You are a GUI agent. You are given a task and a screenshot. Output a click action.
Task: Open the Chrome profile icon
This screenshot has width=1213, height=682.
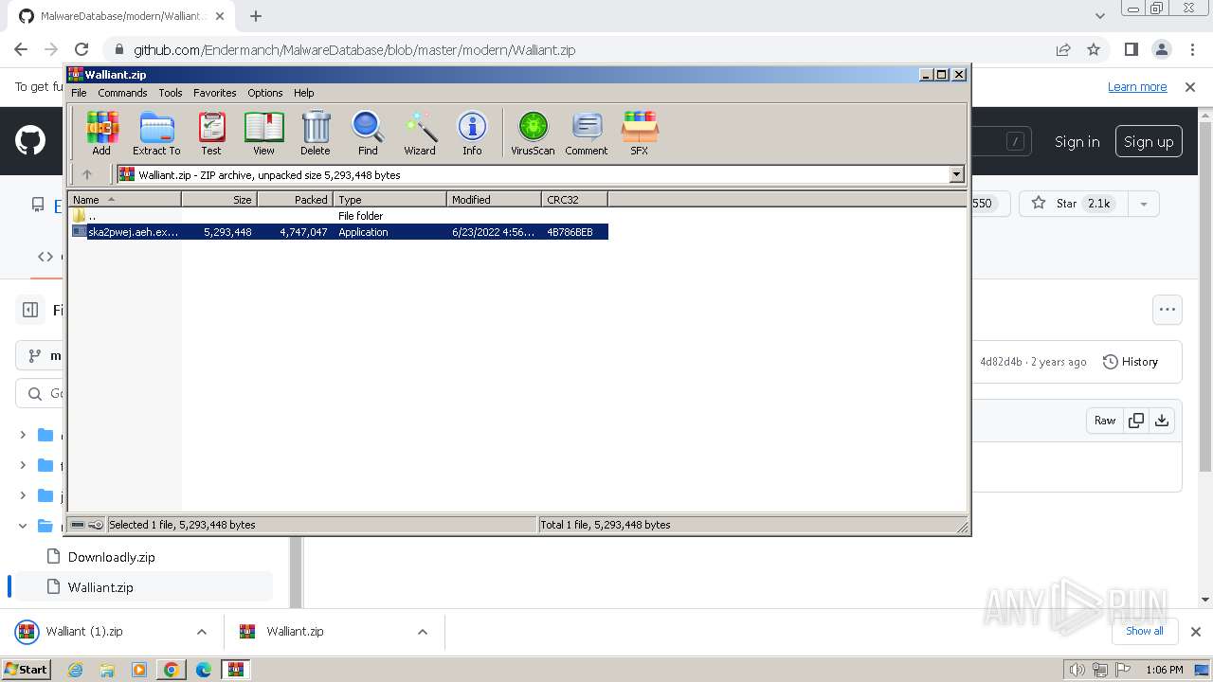[1162, 49]
